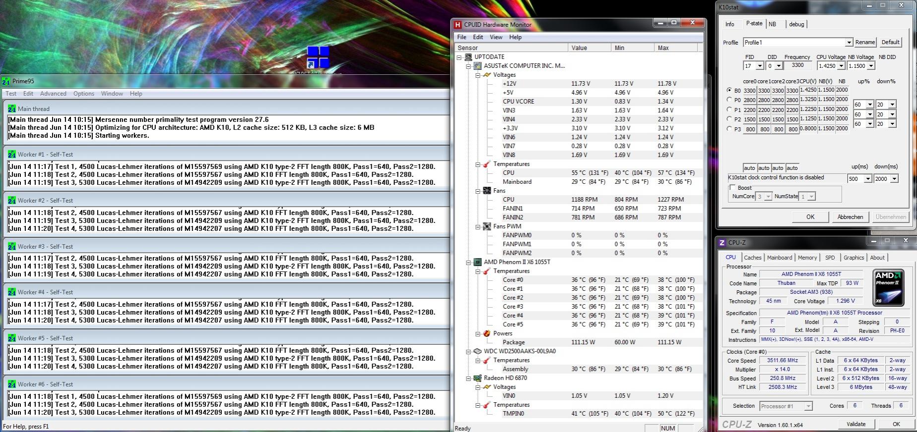
Task: Click the Fans PWM icon
Action: coord(487,226)
